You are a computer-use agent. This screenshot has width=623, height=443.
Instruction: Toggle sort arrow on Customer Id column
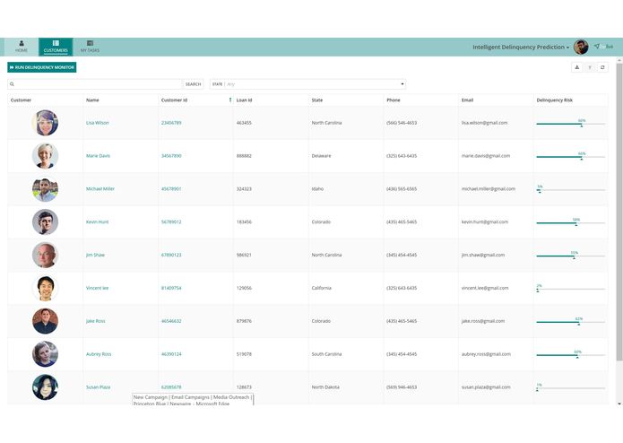coord(230,100)
